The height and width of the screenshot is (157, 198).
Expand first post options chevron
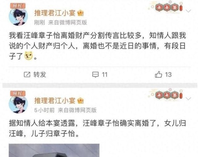pyautogui.click(x=188, y=11)
